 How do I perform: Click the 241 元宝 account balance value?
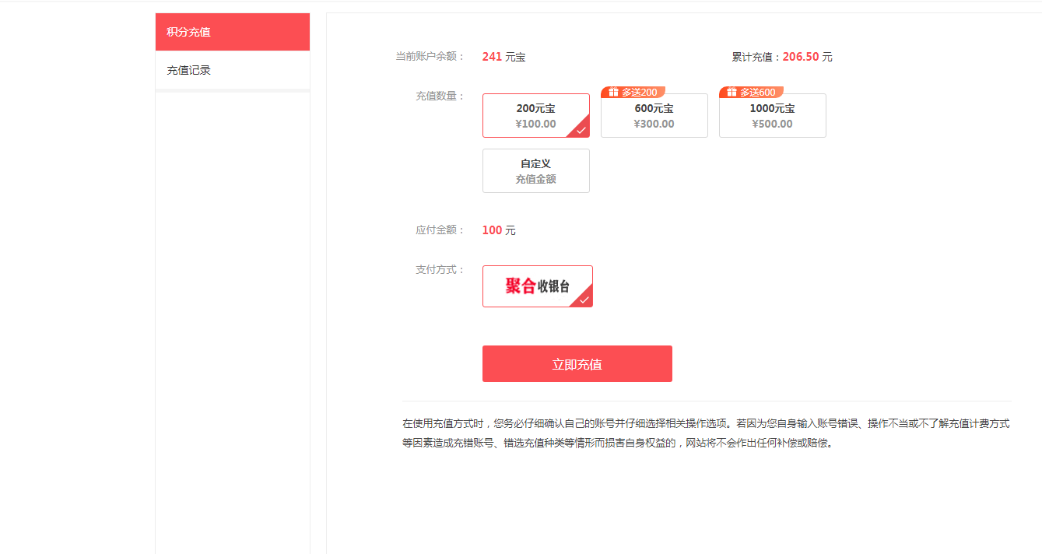pyautogui.click(x=503, y=57)
